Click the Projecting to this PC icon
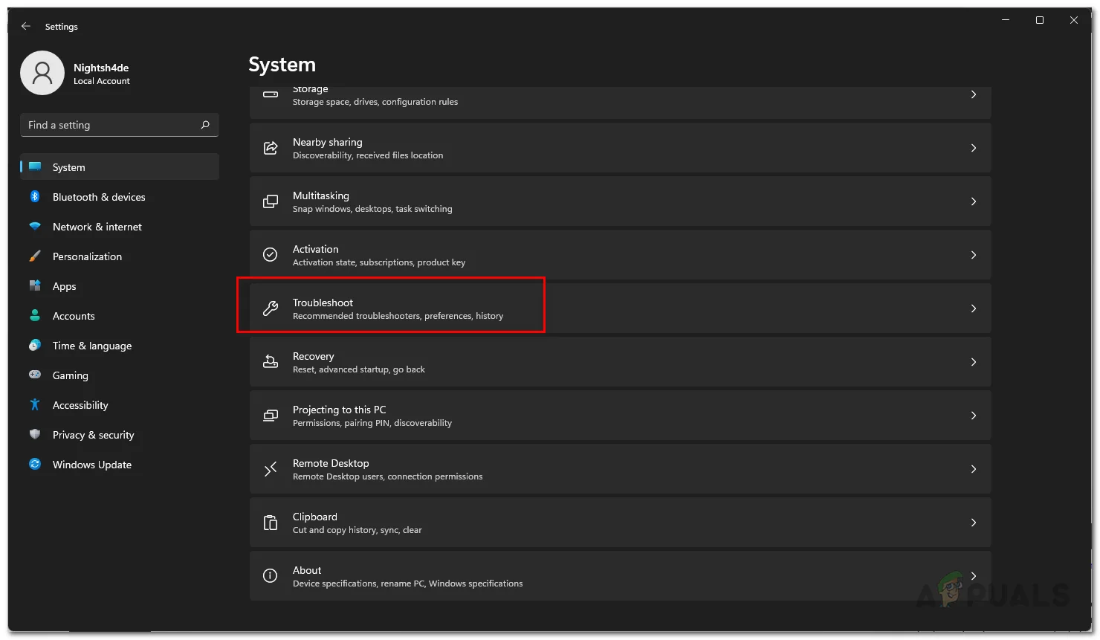Image resolution: width=1100 pixels, height=640 pixels. [271, 416]
